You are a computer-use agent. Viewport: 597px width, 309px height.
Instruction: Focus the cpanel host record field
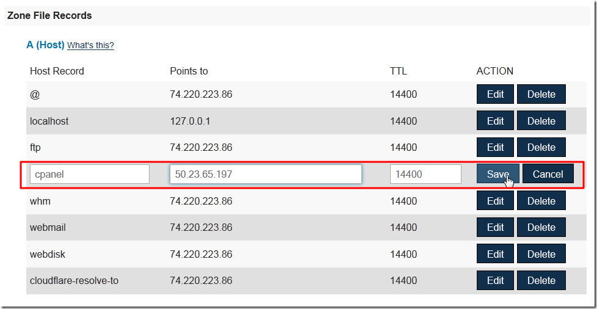coord(90,174)
